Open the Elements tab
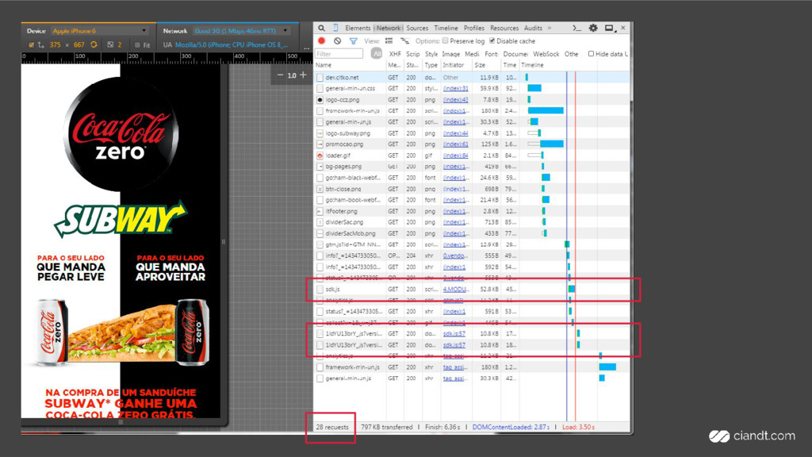Viewport: 812px width, 457px height. (358, 28)
